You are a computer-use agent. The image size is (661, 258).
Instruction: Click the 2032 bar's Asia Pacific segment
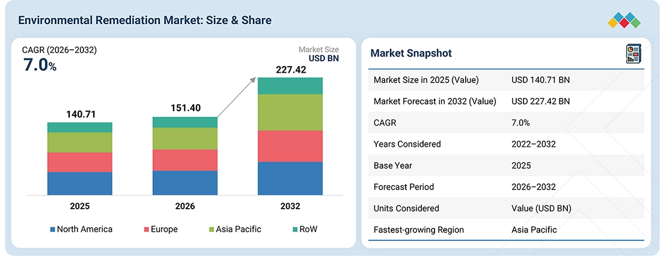pyautogui.click(x=290, y=112)
